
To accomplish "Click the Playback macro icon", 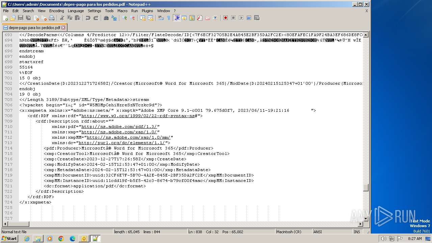I will pyautogui.click(x=241, y=18).
